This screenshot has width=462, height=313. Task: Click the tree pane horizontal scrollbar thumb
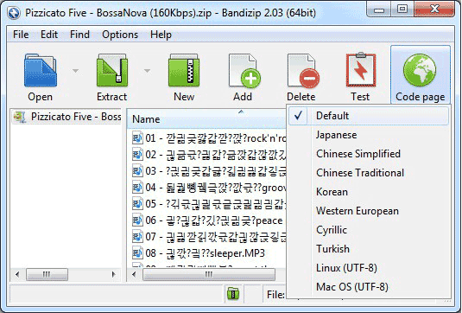coord(47,274)
